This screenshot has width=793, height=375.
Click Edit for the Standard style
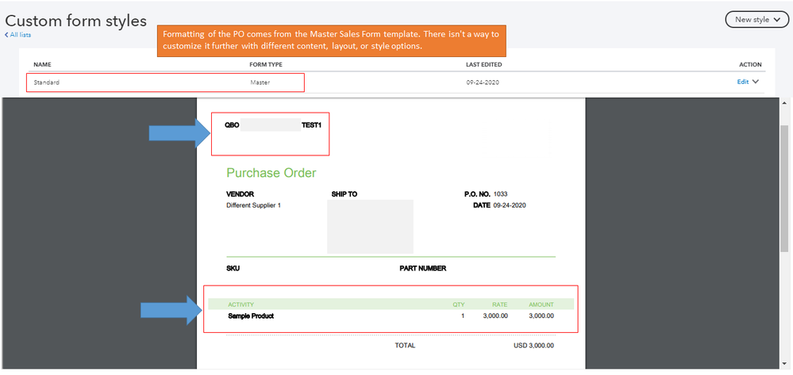pyautogui.click(x=742, y=82)
